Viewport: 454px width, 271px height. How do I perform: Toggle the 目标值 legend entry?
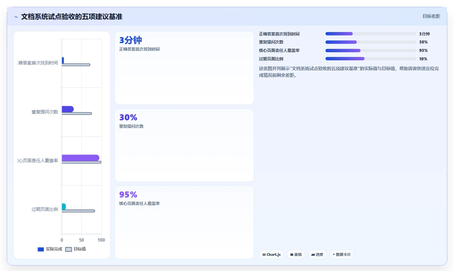[x=76, y=249]
